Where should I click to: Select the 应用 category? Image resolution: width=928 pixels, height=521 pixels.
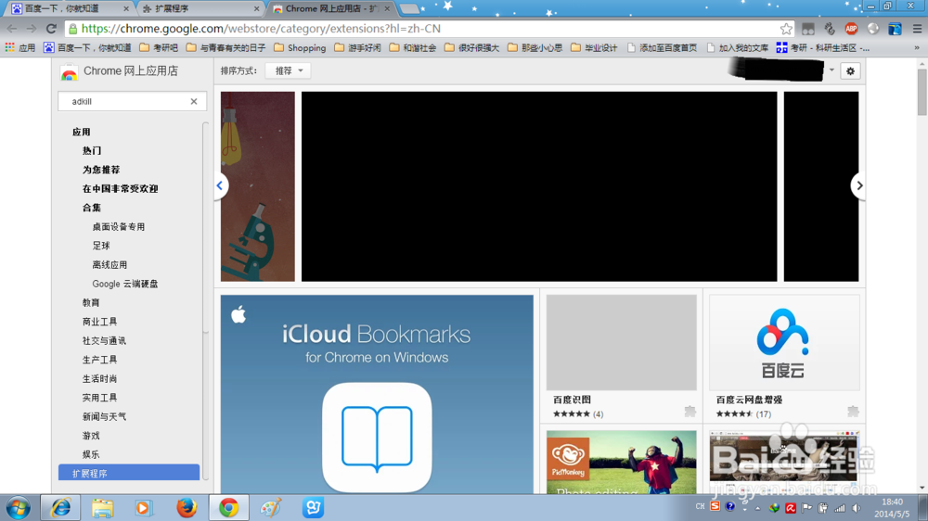click(x=81, y=132)
